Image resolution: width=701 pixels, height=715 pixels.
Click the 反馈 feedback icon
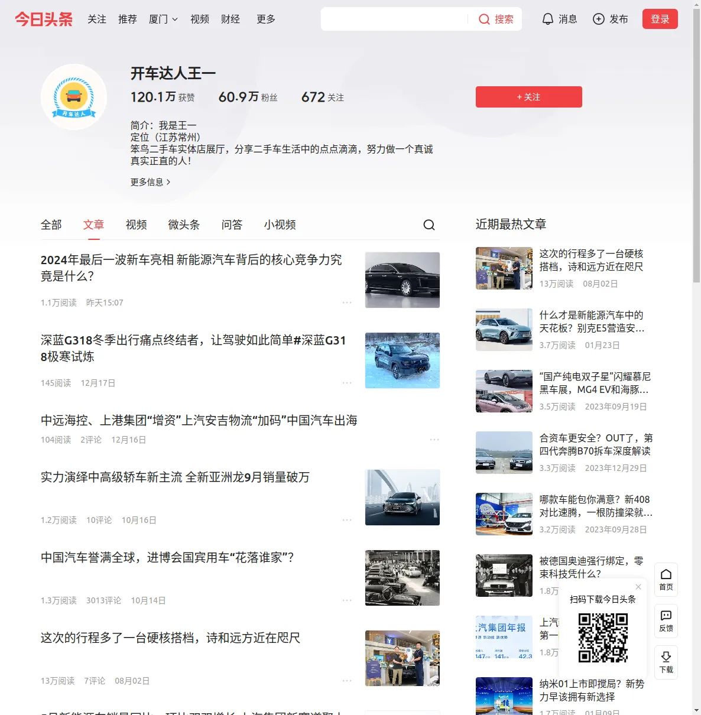(x=666, y=620)
